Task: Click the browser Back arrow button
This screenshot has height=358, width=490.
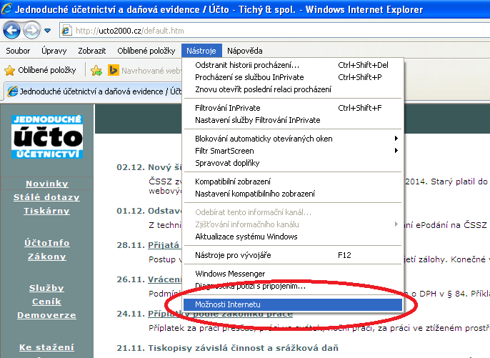Action: pyautogui.click(x=11, y=30)
